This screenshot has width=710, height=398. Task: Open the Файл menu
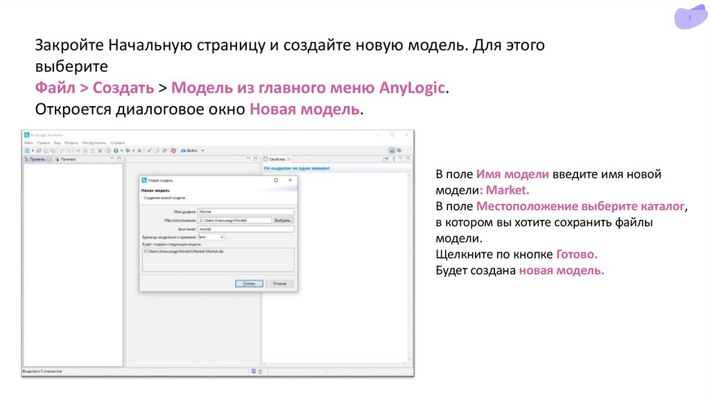pos(28,143)
